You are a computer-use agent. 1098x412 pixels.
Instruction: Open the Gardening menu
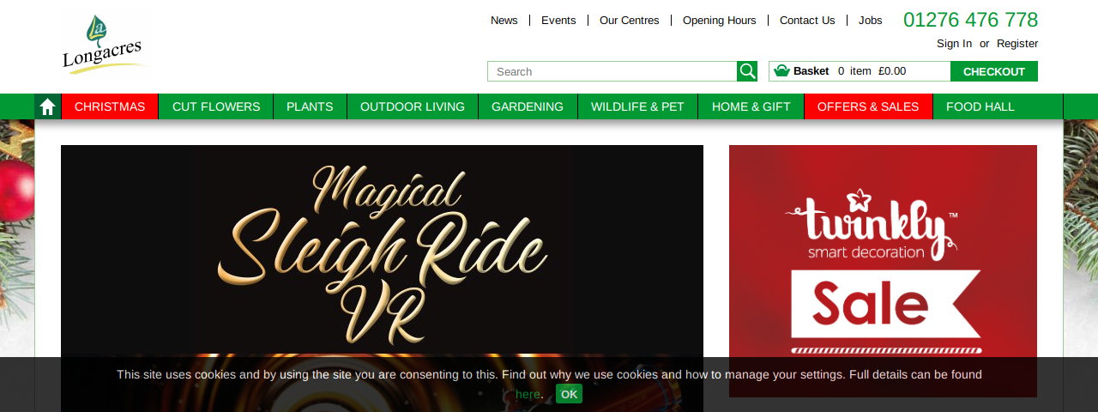(x=528, y=106)
